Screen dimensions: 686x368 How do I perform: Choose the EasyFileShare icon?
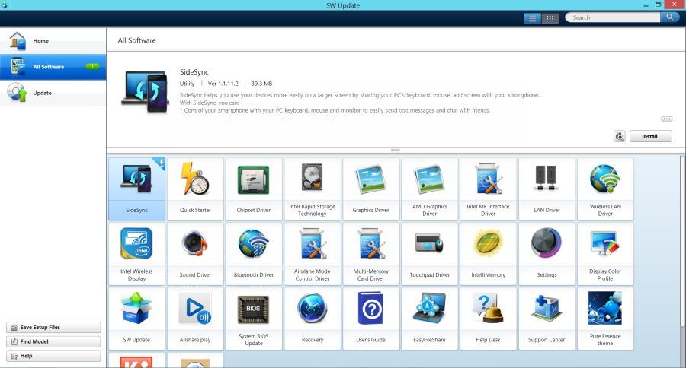[x=430, y=318]
